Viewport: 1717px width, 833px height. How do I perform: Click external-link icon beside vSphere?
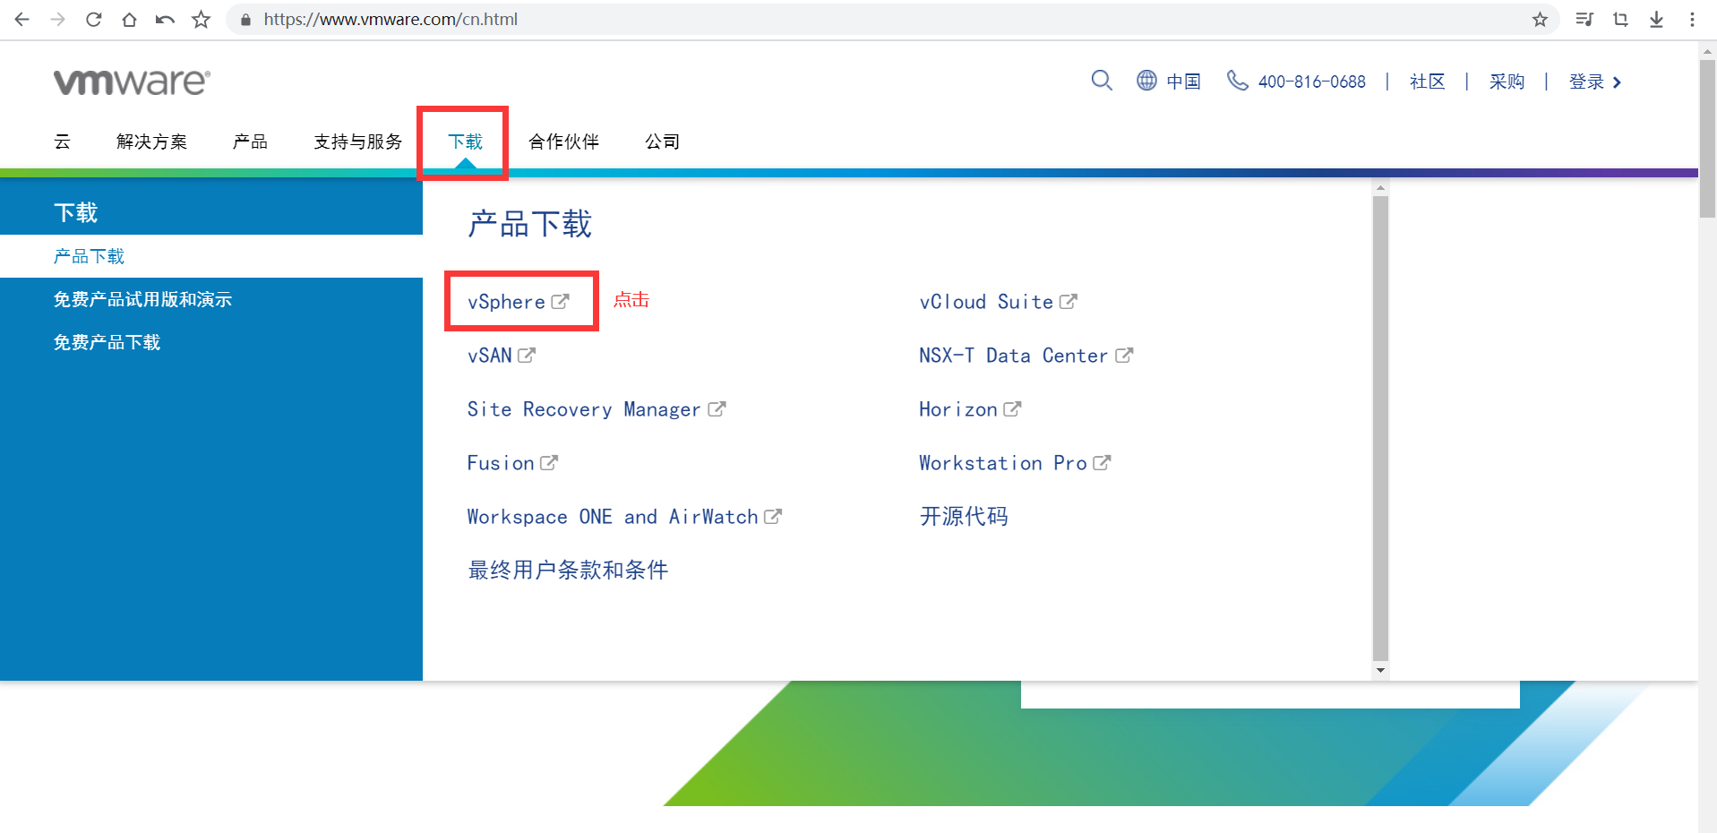(560, 302)
